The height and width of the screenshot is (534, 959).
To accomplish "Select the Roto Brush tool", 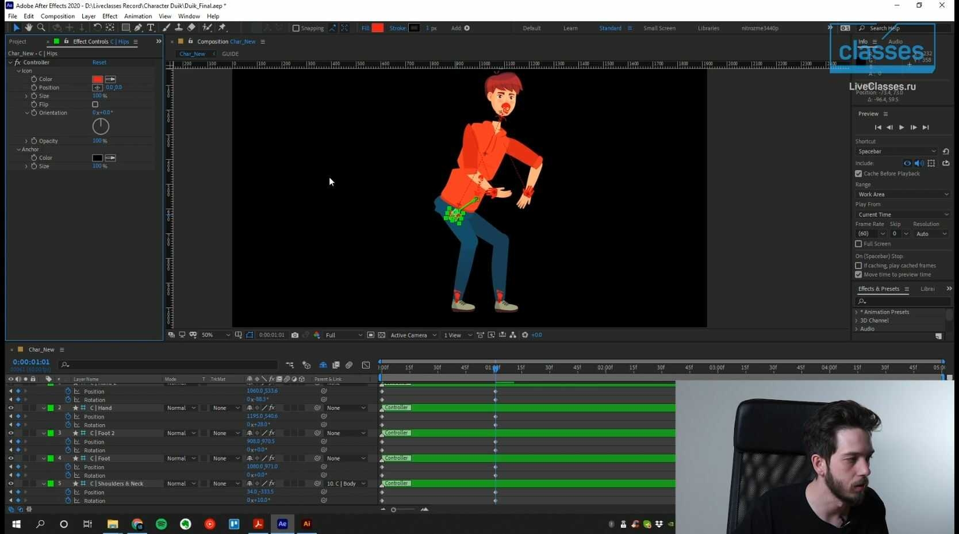I will pos(208,28).
